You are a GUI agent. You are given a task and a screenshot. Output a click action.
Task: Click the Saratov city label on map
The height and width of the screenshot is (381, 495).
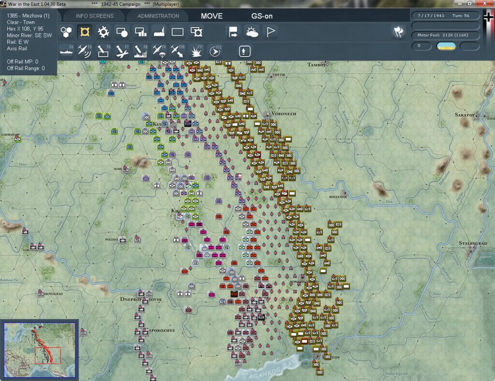pyautogui.click(x=465, y=114)
